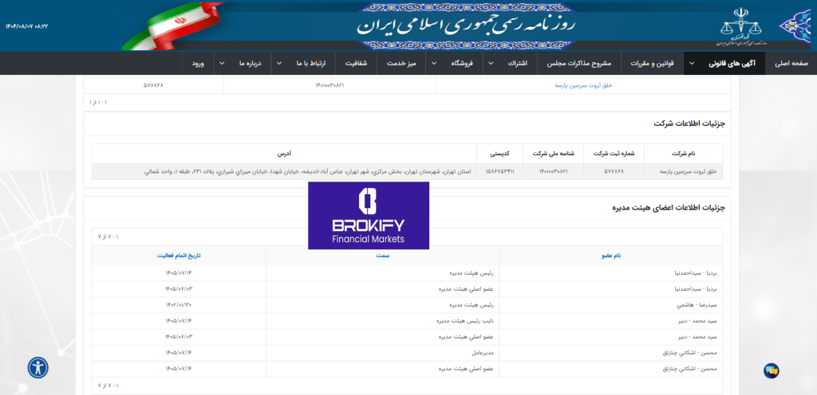Select the مدیرعامل position cell
This screenshot has height=395, width=817.
(382, 354)
